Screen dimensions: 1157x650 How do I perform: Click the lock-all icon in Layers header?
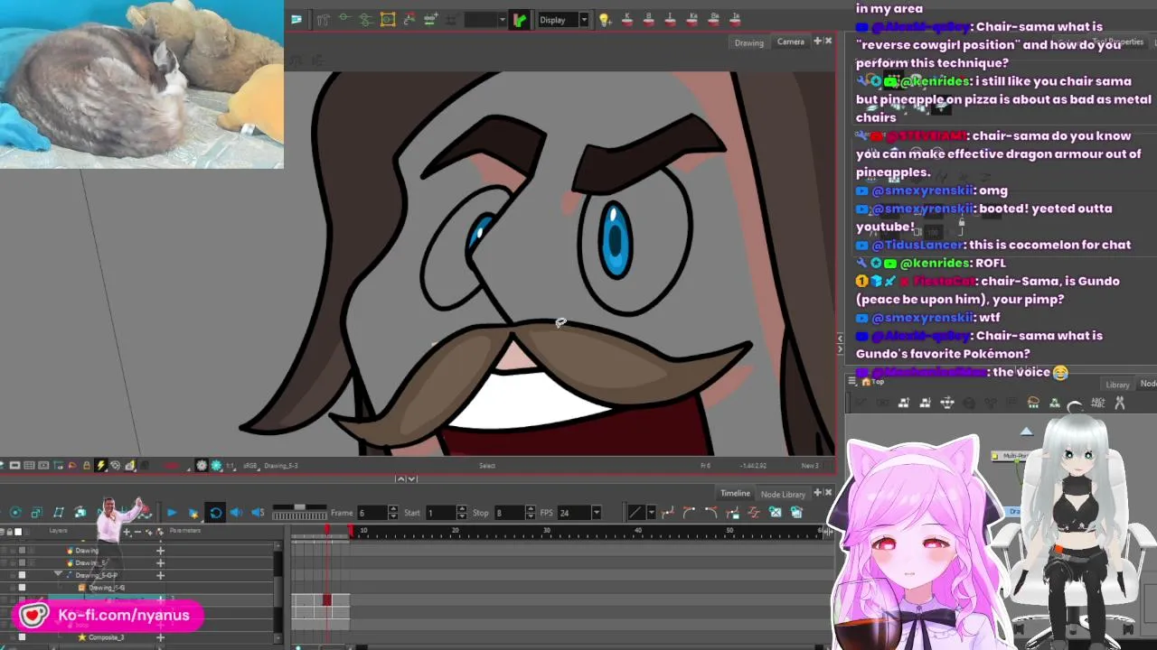point(9,532)
